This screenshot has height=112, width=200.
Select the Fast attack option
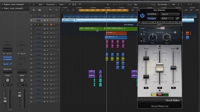141,39
